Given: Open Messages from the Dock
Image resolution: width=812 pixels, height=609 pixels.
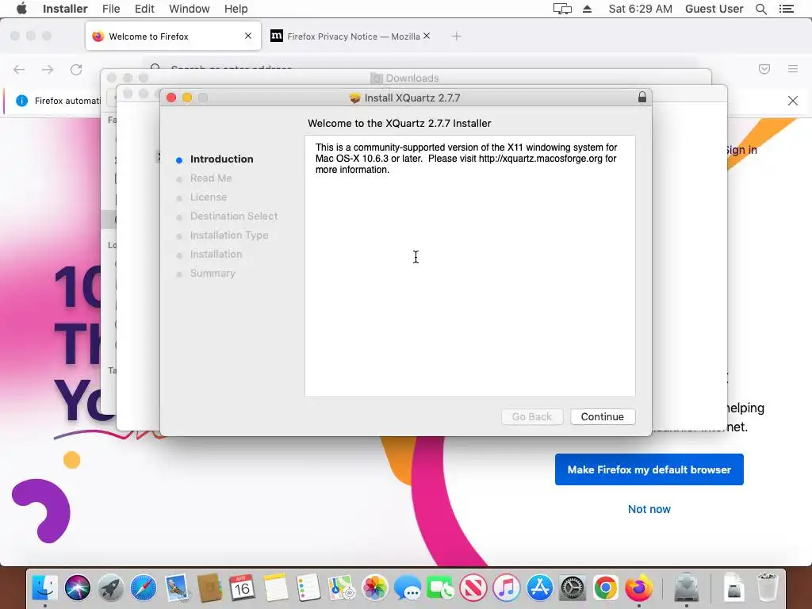Looking at the screenshot, I should pyautogui.click(x=407, y=588).
